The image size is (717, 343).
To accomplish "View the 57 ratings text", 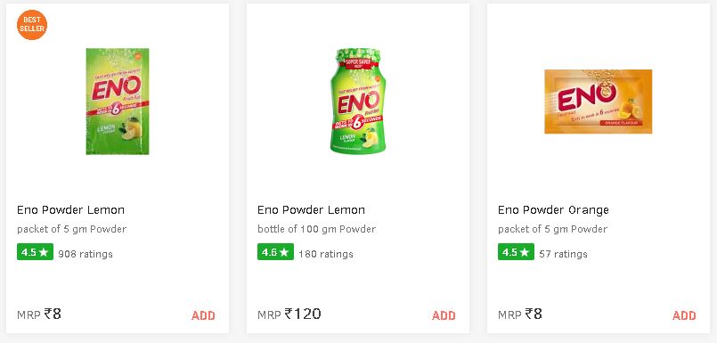I will point(563,254).
